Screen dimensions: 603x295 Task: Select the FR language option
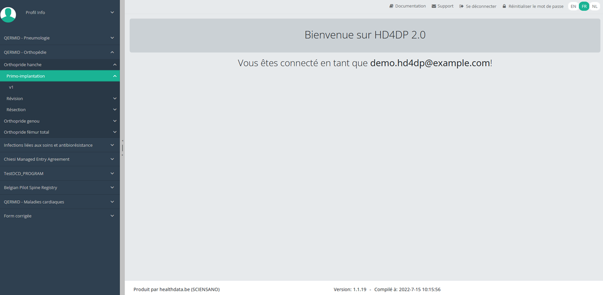584,6
